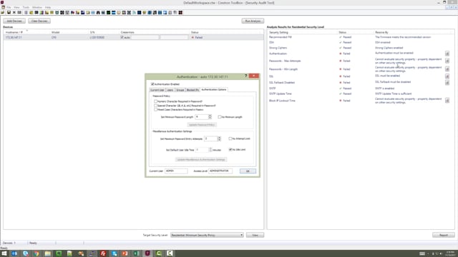Click the floppy disk save icon in the toolbar
Image resolution: width=458 pixels, height=257 pixels.
(x=9, y=13)
